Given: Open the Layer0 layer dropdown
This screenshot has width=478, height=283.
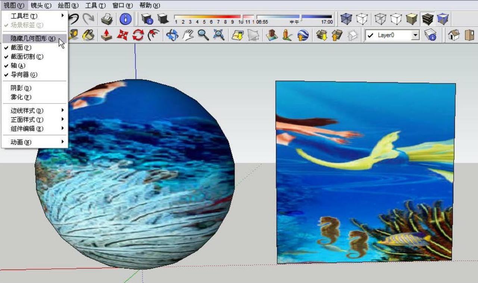Looking at the screenshot, I should [x=416, y=35].
